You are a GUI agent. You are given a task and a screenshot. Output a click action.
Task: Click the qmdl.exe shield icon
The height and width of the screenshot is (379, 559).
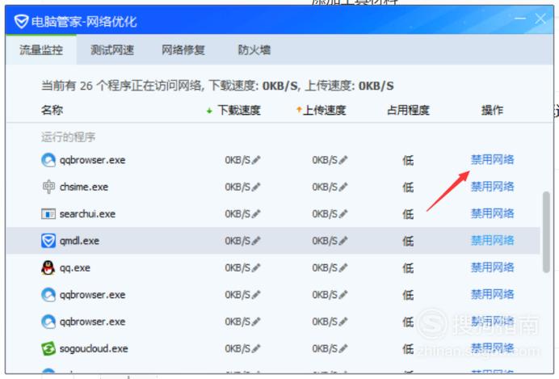[48, 241]
